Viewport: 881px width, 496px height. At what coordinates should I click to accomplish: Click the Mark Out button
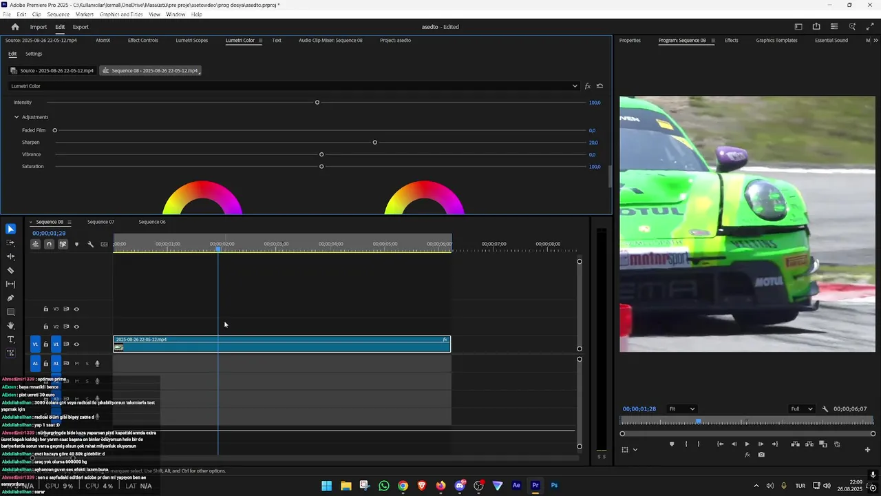698,444
